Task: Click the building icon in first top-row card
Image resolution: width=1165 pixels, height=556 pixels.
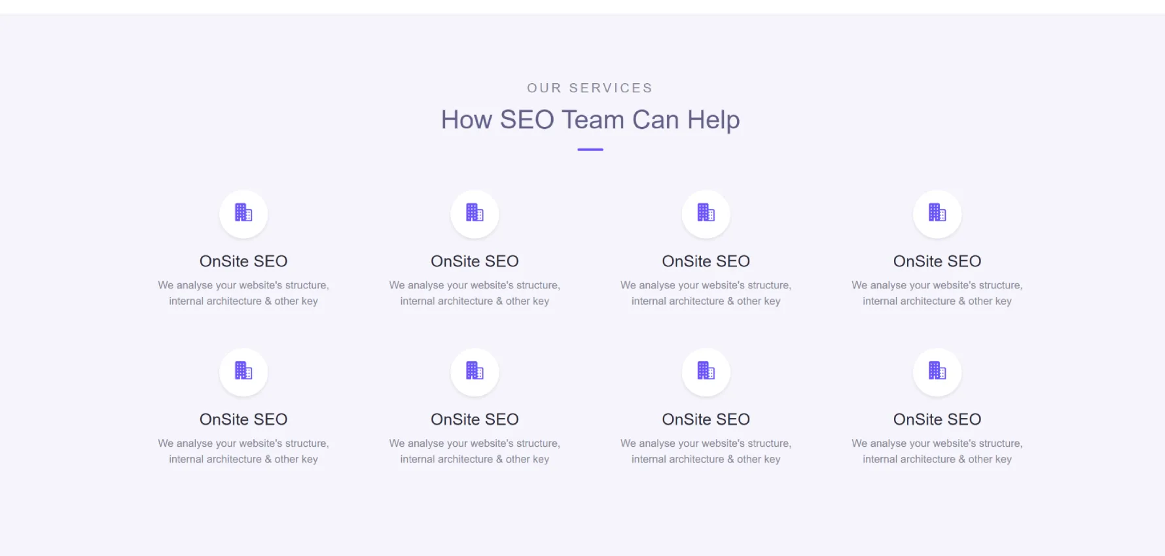Action: tap(243, 213)
